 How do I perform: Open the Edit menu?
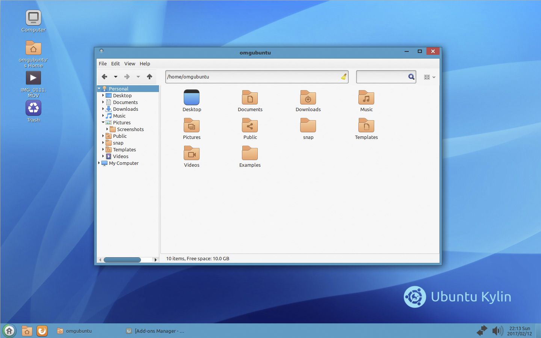click(115, 63)
